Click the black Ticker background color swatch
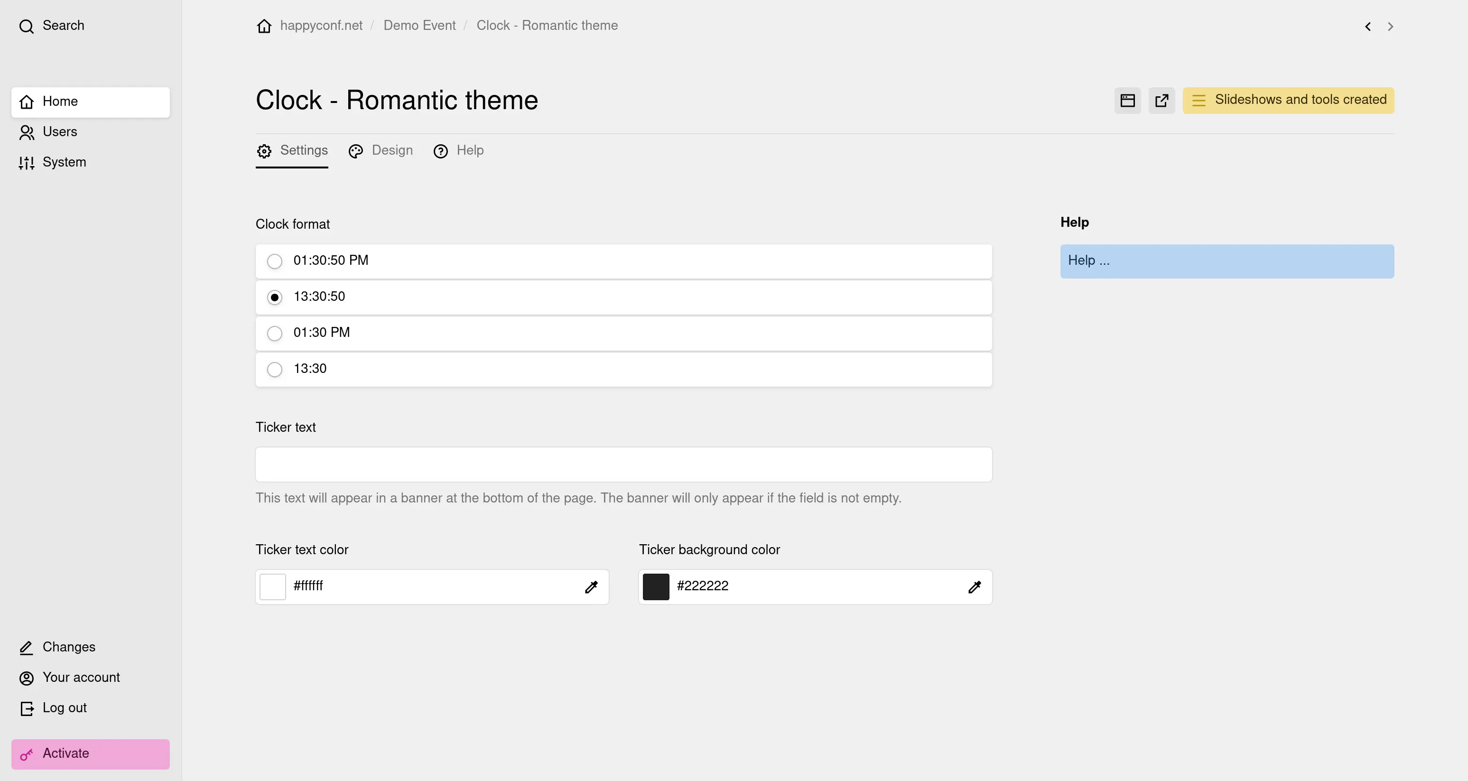Screen dimensions: 1468x781 [655, 586]
